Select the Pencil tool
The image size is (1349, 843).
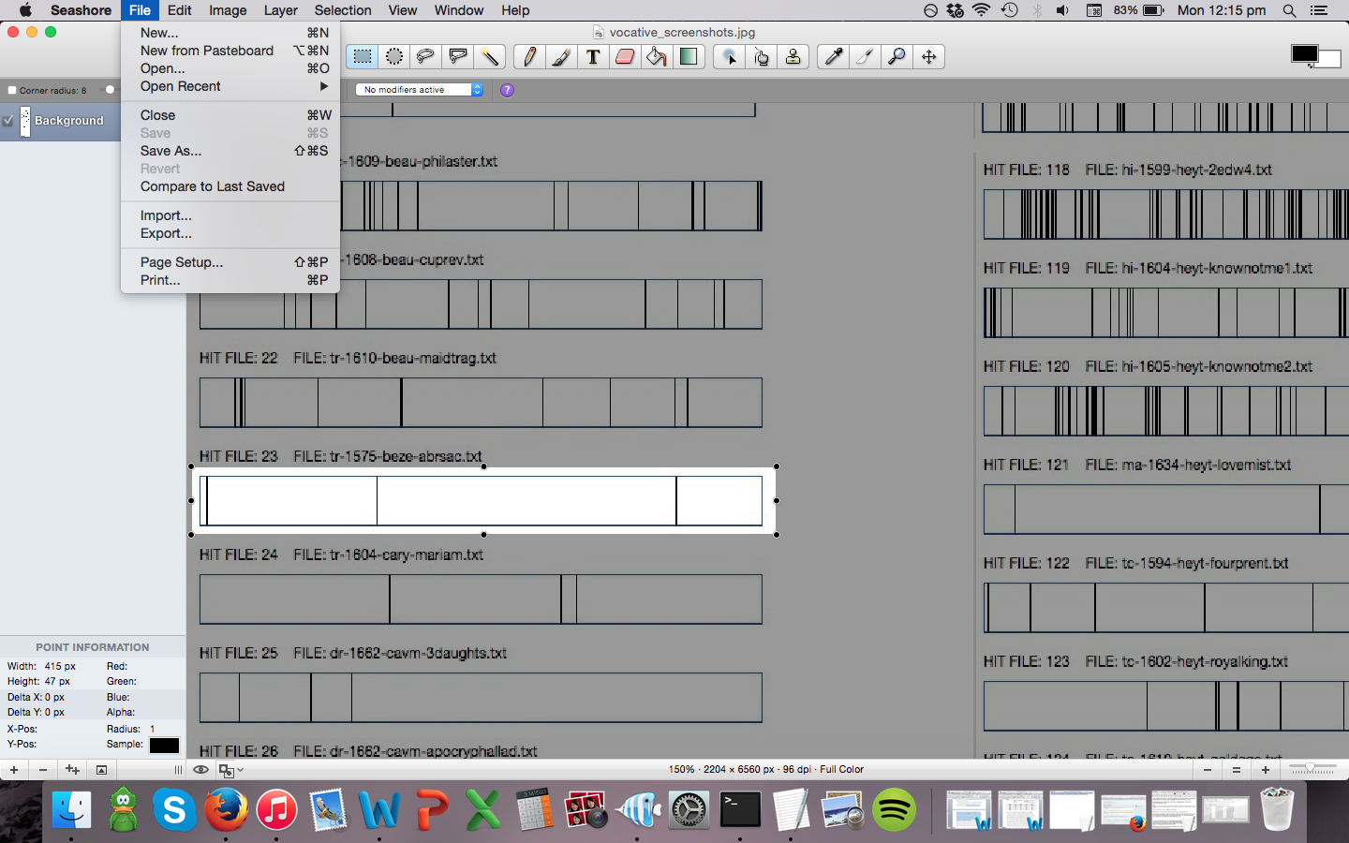[529, 57]
